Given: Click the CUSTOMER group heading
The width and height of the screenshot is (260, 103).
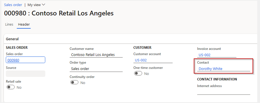Looking at the screenshot, I should (142, 47).
